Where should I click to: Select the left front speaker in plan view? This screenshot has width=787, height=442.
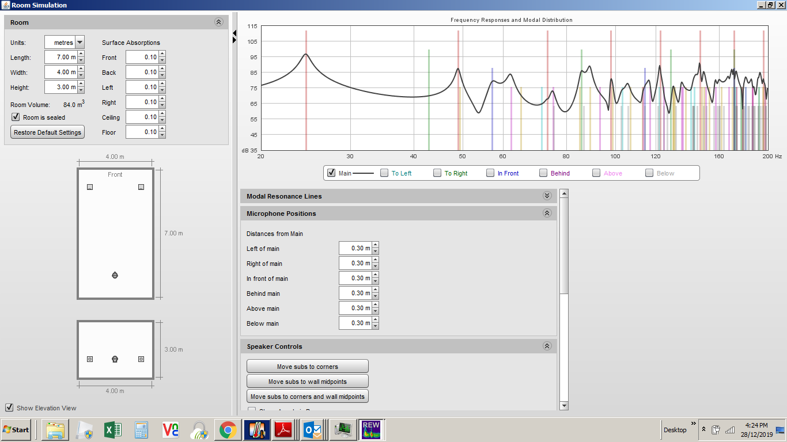click(x=90, y=187)
